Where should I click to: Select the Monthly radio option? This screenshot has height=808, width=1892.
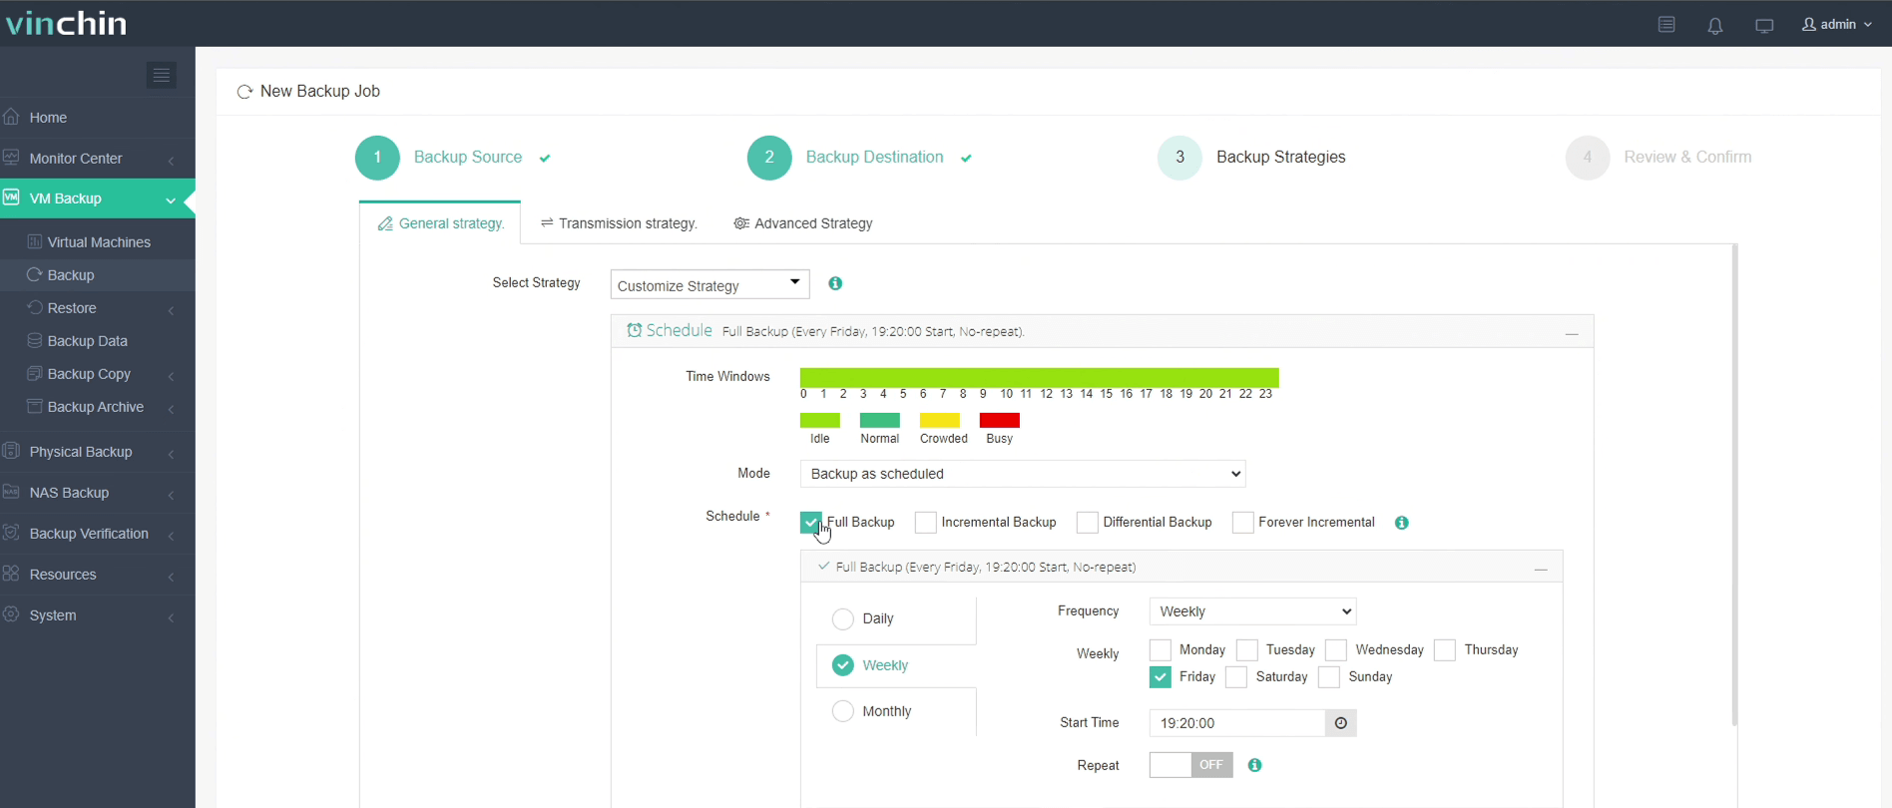843,711
